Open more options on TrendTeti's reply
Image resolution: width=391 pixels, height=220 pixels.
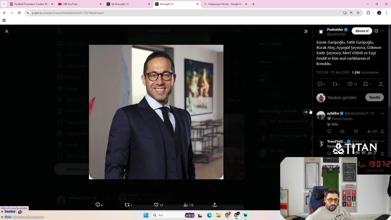(382, 141)
